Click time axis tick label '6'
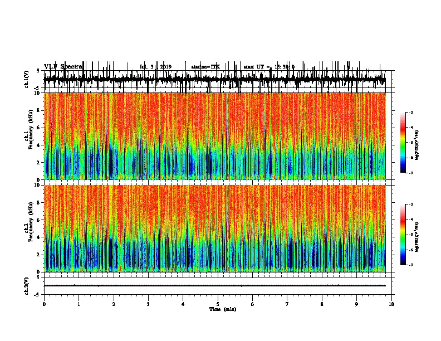The width and height of the screenshot is (441, 341). point(253,304)
